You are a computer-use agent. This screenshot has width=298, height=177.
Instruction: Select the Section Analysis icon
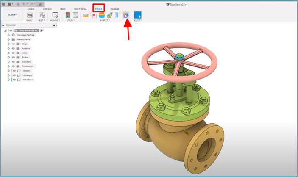(118, 15)
